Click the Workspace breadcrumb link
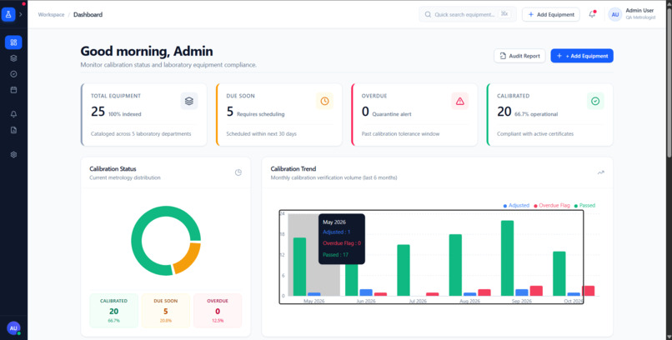The width and height of the screenshot is (672, 340). [x=51, y=14]
